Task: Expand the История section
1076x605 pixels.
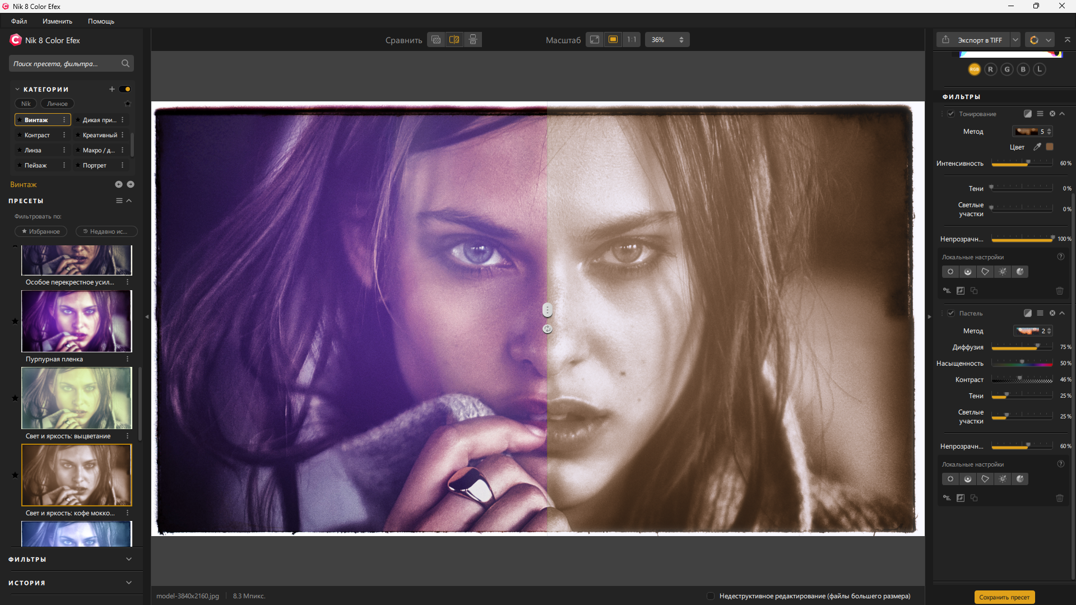Action: coord(129,583)
